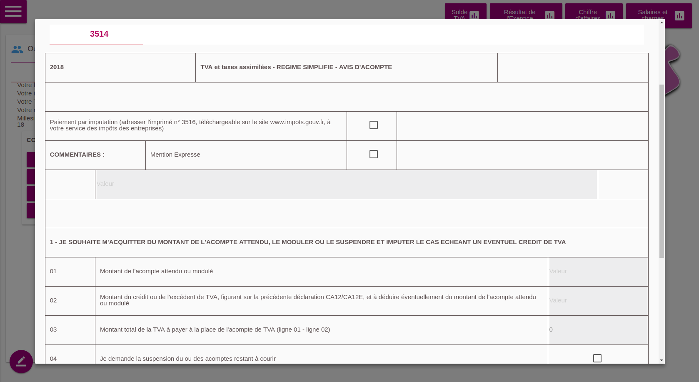Enable suspension of acomptes checkbox line 04
This screenshot has height=382, width=699.
(x=597, y=358)
